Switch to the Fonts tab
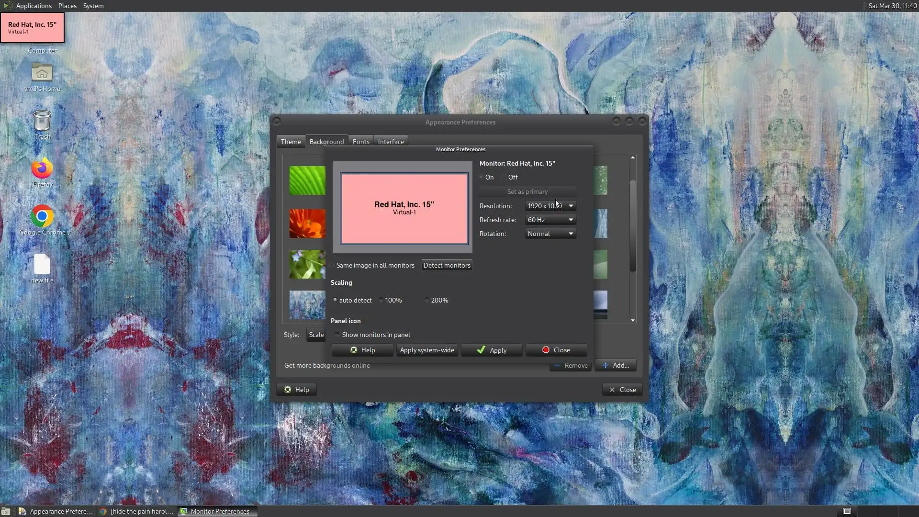Image resolution: width=919 pixels, height=517 pixels. 361,142
